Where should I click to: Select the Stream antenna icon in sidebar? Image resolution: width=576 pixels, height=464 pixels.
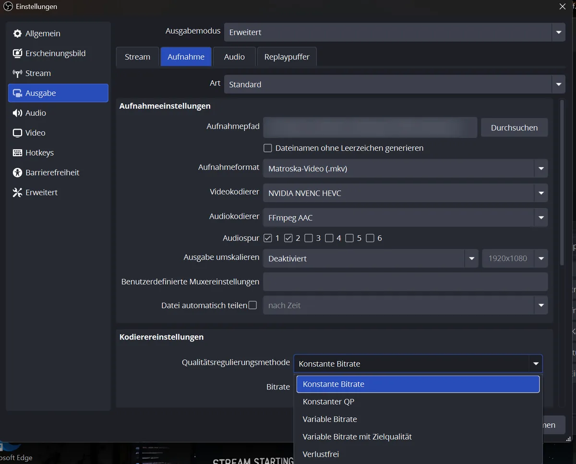pos(17,73)
